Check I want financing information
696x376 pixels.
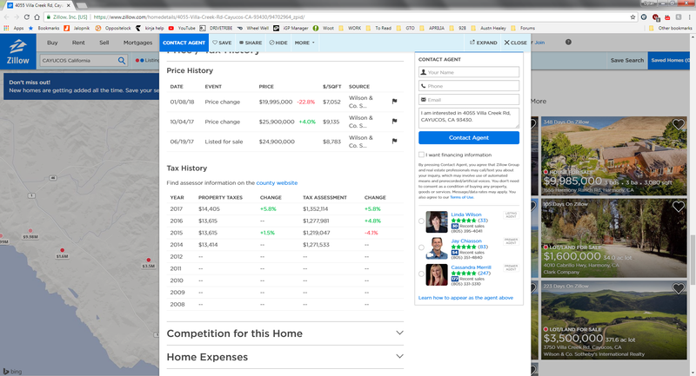pyautogui.click(x=421, y=155)
